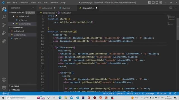Open style.css in Open Editors list

[23, 20]
